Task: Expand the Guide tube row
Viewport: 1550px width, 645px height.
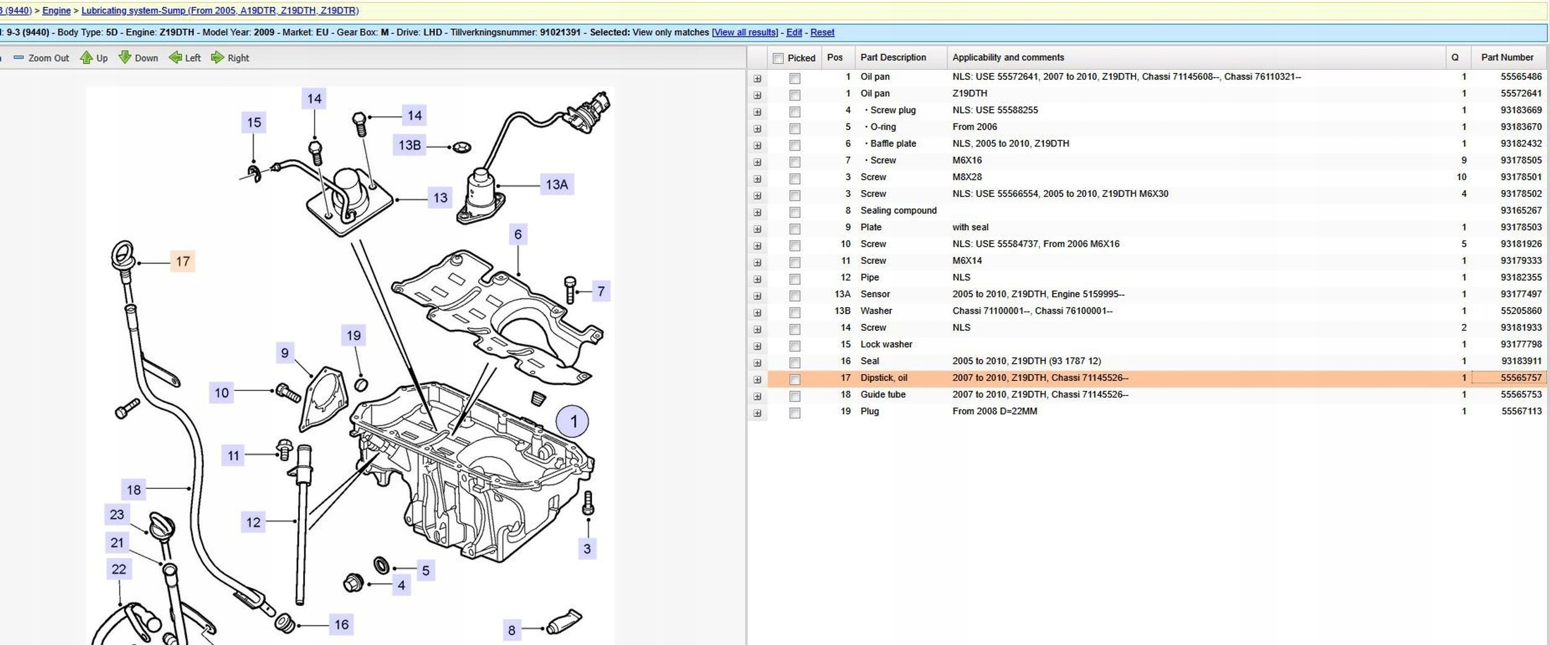Action: click(757, 396)
